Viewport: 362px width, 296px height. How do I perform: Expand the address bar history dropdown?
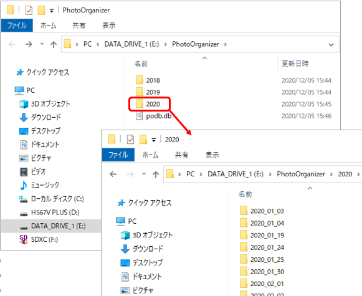pos(331,45)
